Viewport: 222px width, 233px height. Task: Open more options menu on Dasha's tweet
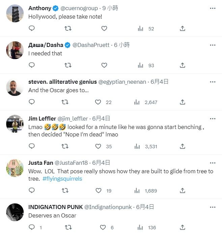click(212, 45)
